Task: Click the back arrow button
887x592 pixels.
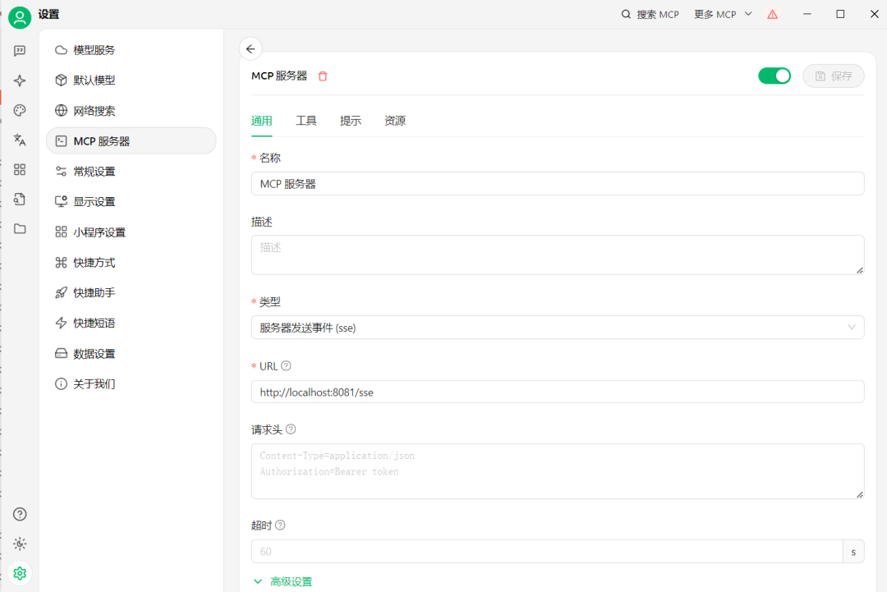Action: click(250, 48)
